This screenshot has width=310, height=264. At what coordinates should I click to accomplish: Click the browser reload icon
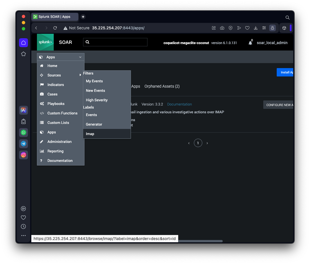point(55,28)
